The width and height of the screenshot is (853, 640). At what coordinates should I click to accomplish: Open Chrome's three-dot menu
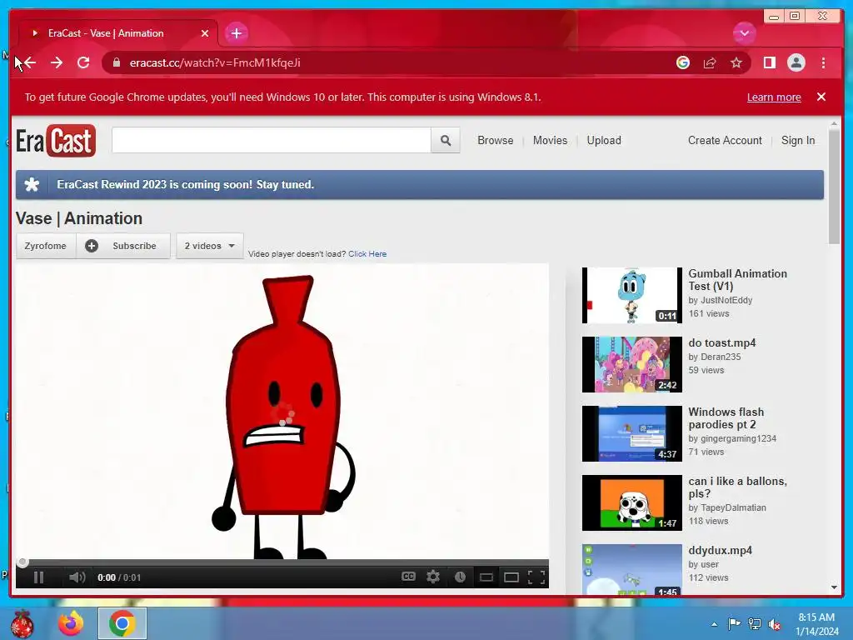(823, 62)
